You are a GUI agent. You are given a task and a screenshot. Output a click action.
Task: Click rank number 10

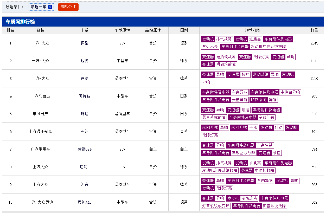pos(10,202)
